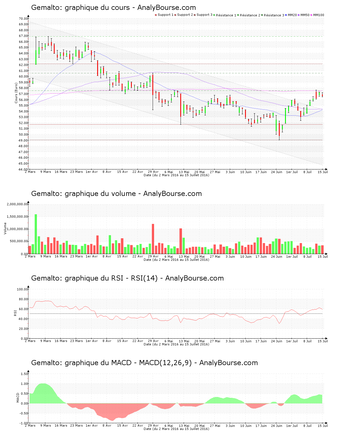Click the Support 1 legend color swatch

click(156, 15)
